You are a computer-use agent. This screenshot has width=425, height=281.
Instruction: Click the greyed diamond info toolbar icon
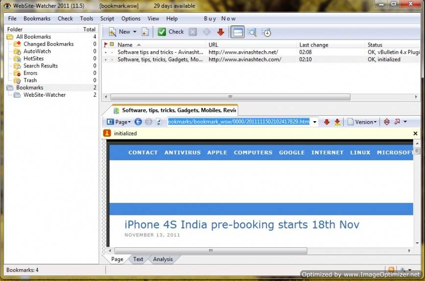point(207,32)
